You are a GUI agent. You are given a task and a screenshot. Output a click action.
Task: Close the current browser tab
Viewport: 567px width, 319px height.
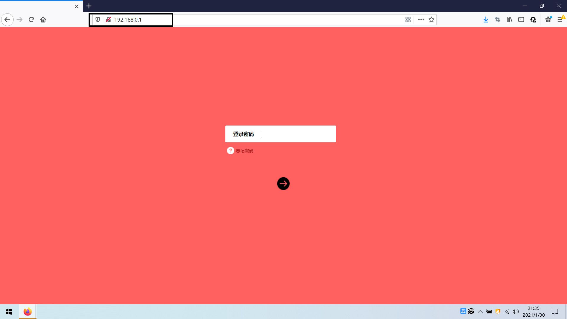(76, 6)
